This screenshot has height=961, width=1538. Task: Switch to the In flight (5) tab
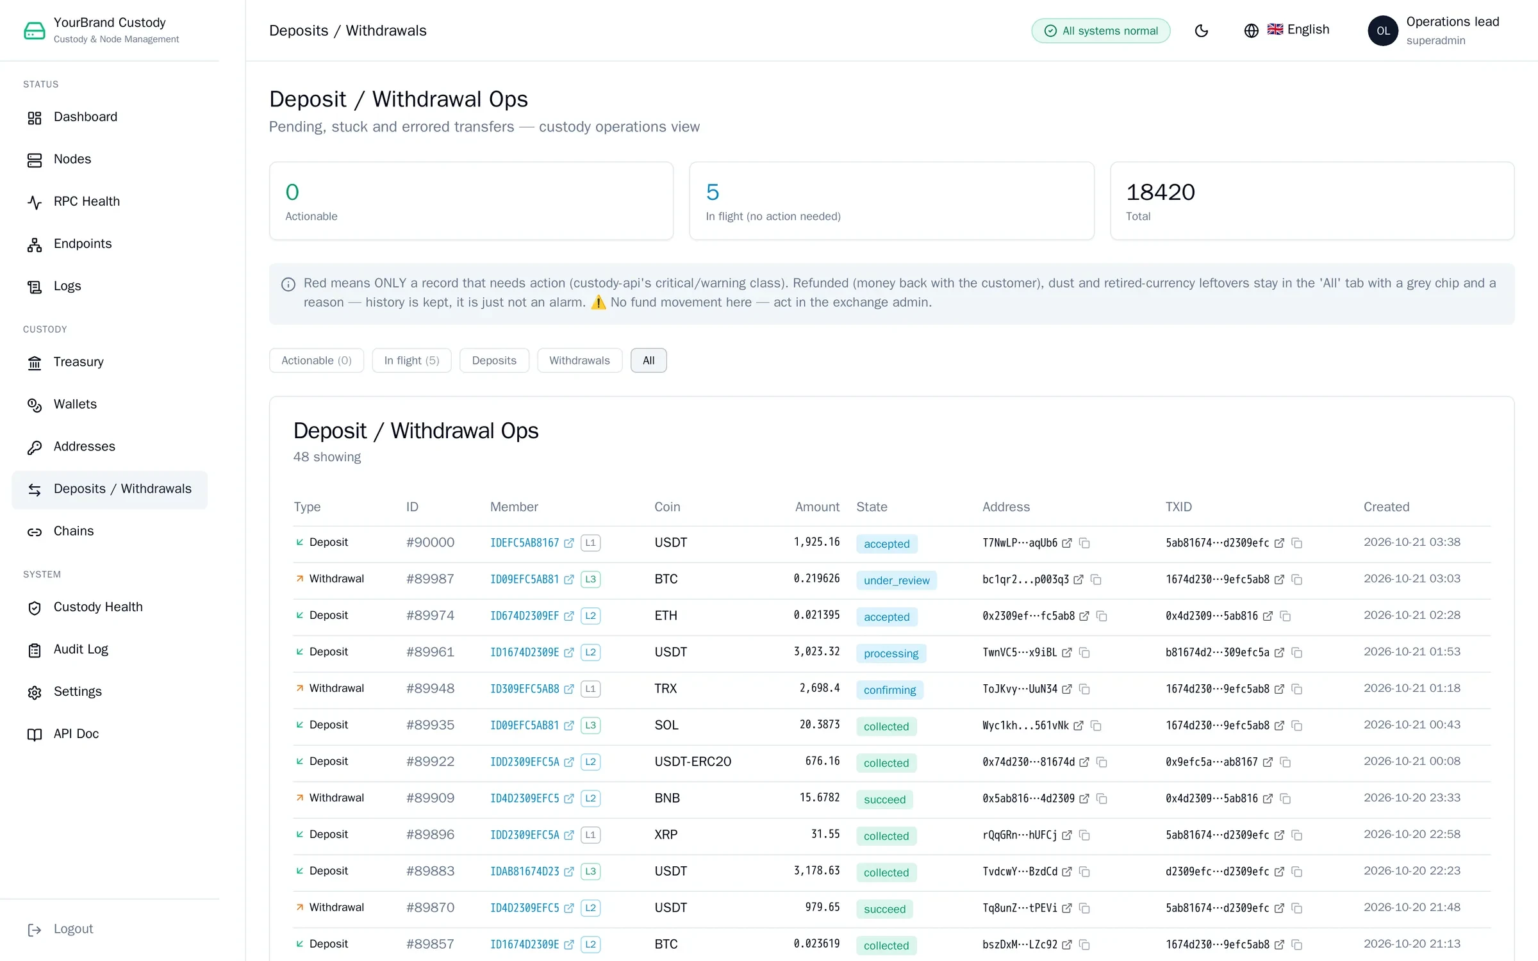click(411, 361)
